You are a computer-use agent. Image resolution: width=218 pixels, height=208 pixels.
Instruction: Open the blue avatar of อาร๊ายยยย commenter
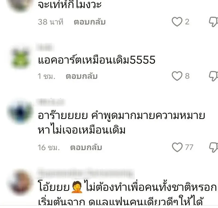pos(20,112)
